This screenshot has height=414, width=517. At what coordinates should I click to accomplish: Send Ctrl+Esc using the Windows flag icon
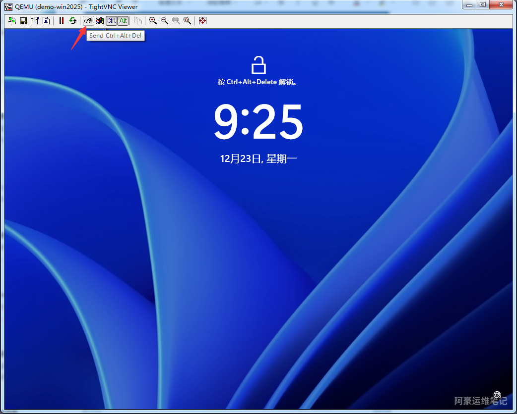click(x=100, y=21)
